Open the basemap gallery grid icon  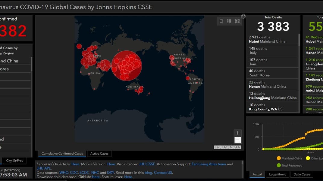tap(237, 21)
